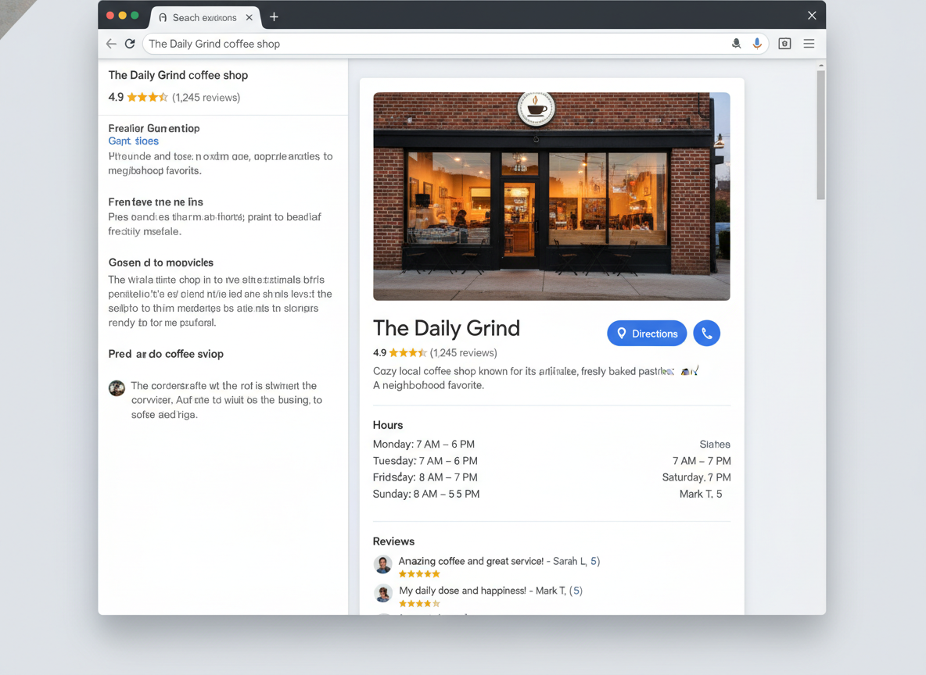Click the storefront photo of The Daily Grind
This screenshot has height=675, width=926.
tap(551, 196)
